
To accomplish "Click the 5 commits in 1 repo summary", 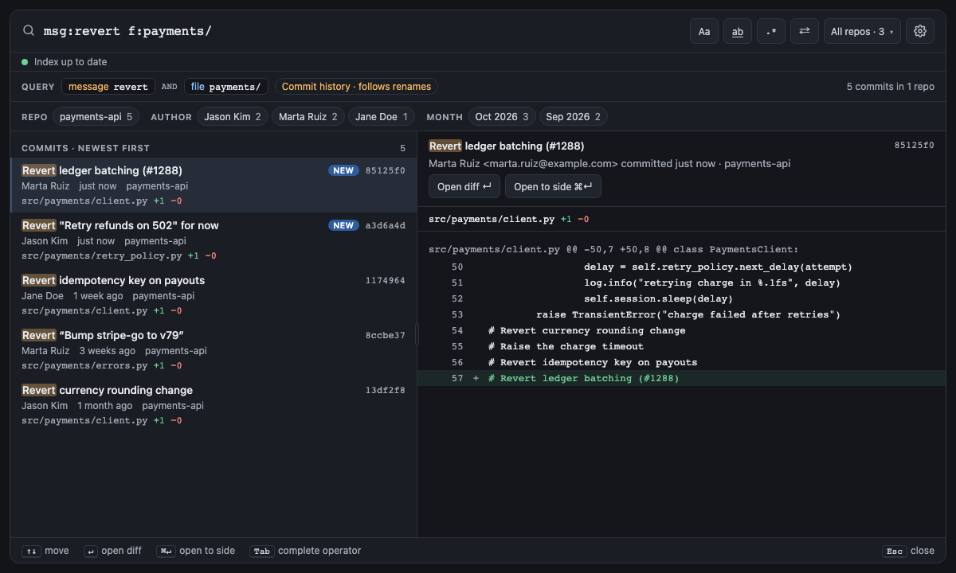I will (x=891, y=87).
